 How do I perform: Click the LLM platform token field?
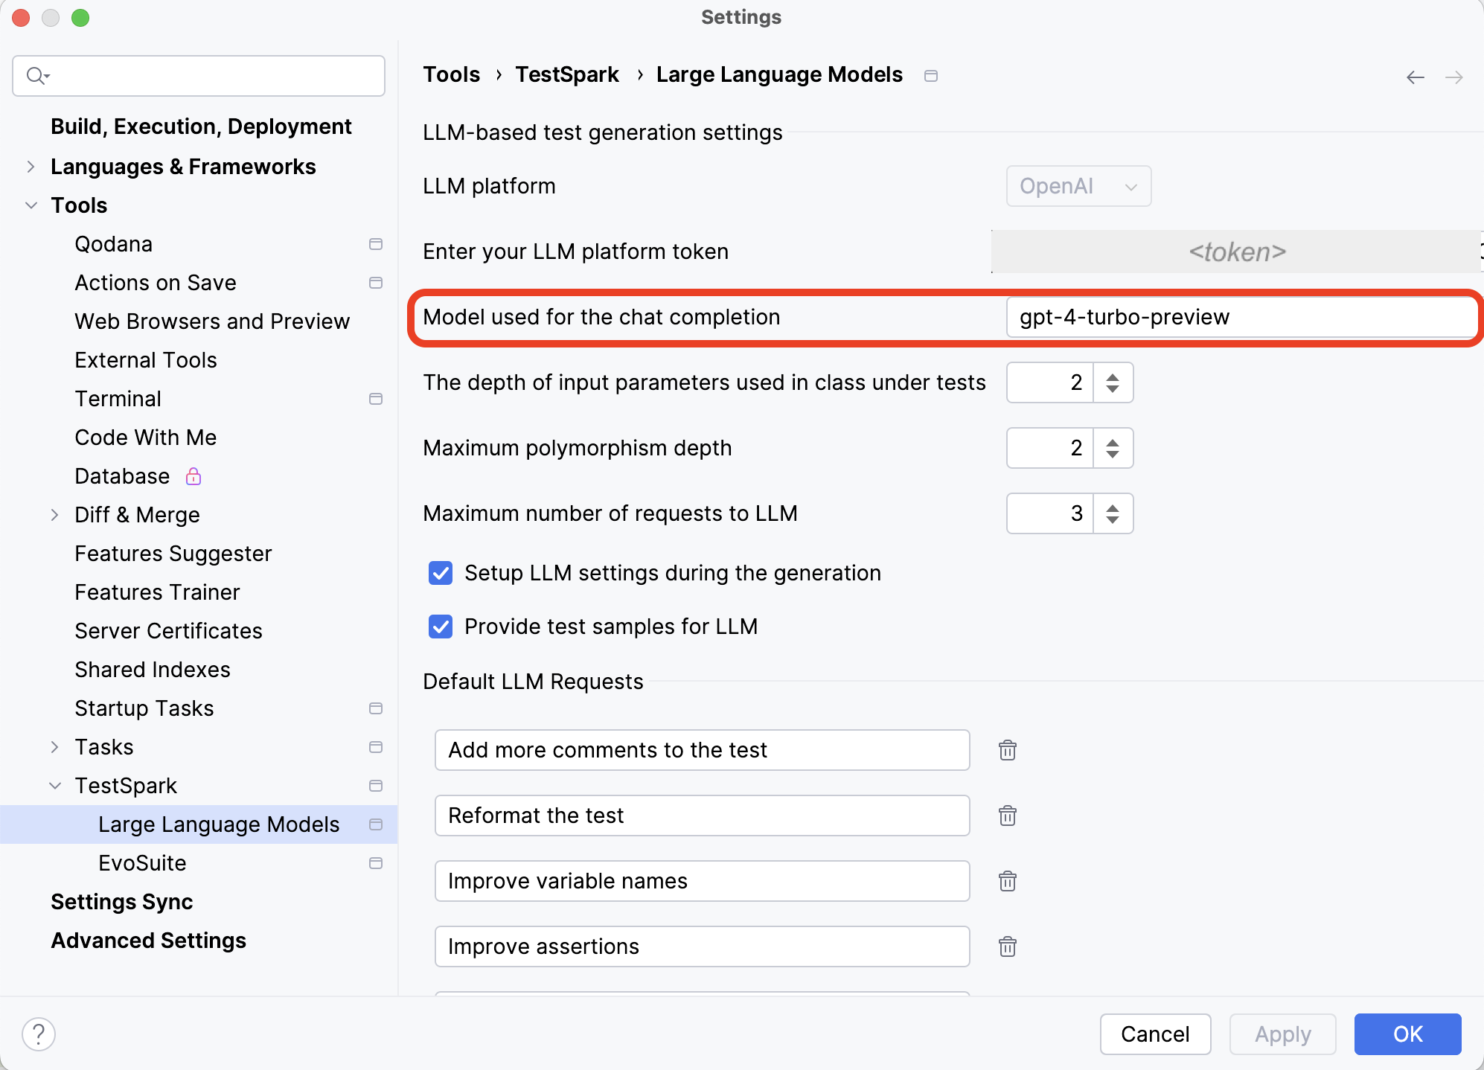(x=1237, y=252)
